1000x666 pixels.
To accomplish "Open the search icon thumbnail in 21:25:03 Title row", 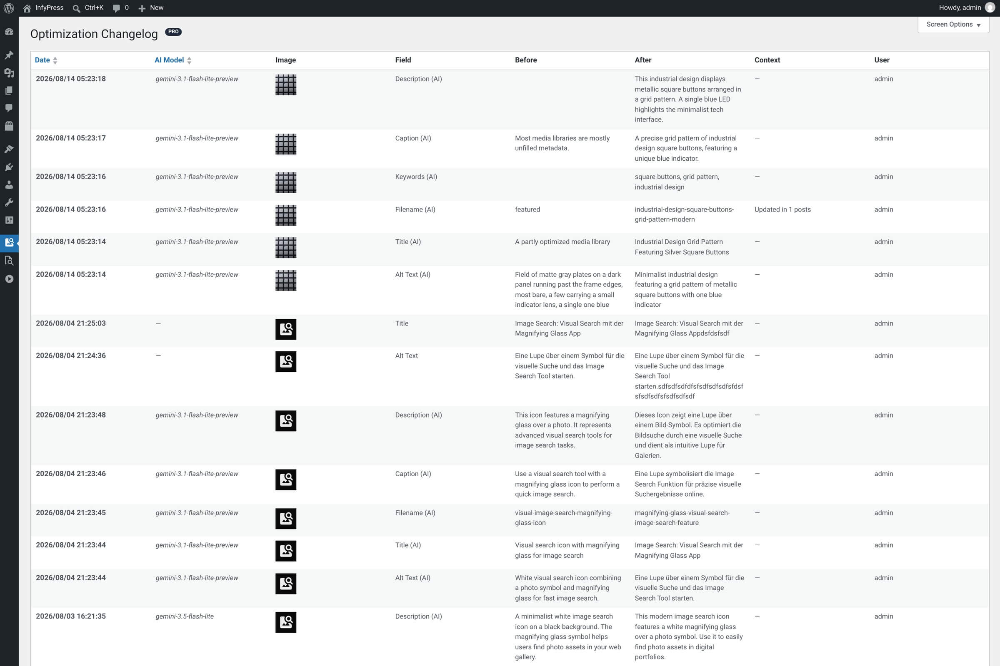I will (286, 329).
